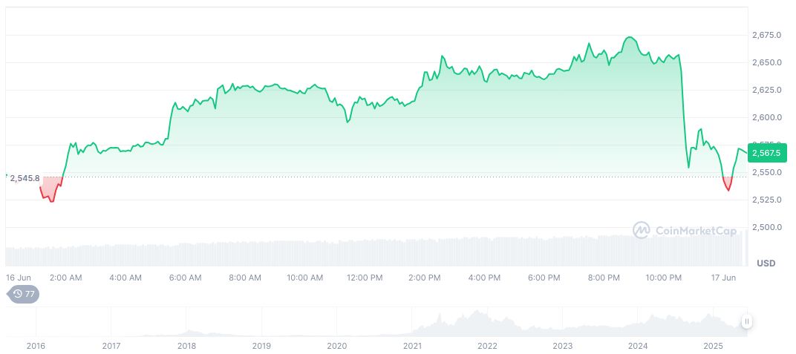796x354 pixels.
Task: Click 2016 on the overview timeline
Action: [36, 346]
